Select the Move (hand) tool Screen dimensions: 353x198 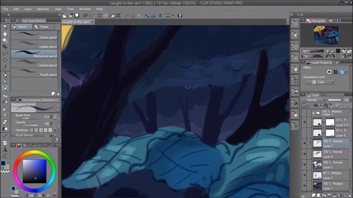[x=5, y=34]
